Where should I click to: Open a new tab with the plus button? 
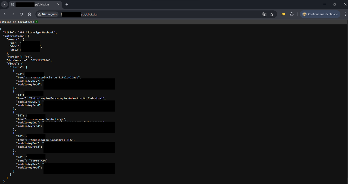67,4
